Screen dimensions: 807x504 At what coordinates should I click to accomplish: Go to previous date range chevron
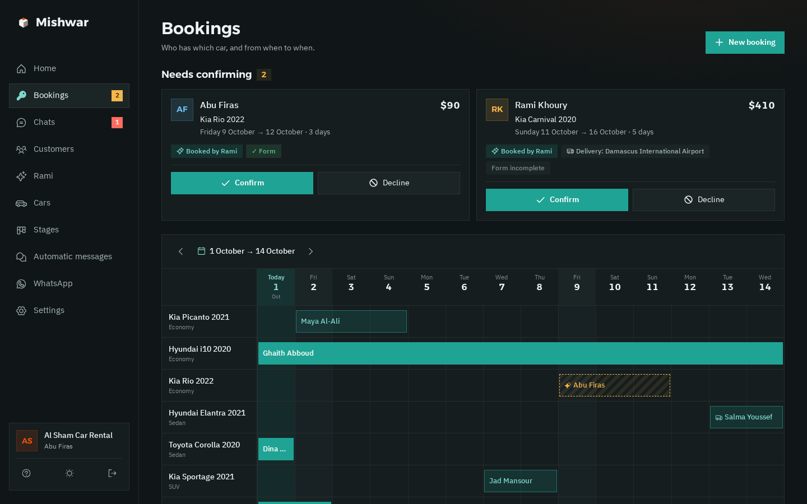pos(180,251)
